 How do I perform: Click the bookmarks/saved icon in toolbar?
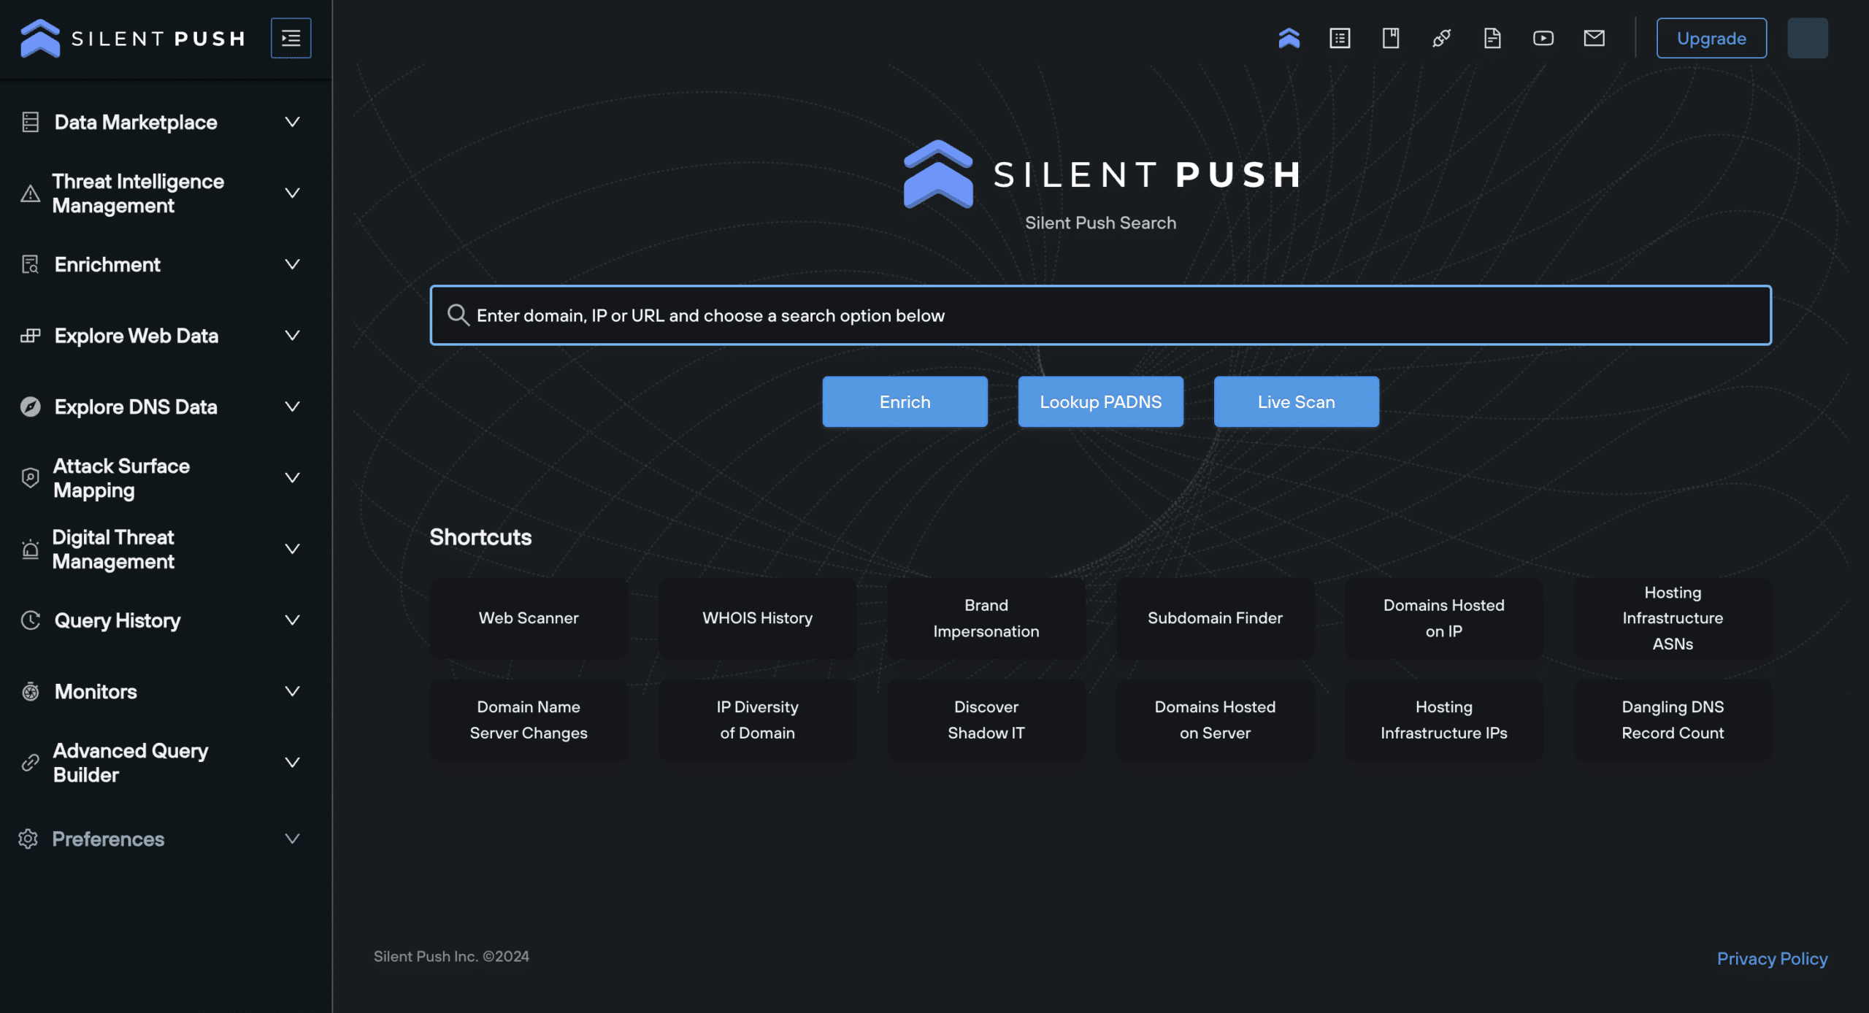click(1390, 37)
